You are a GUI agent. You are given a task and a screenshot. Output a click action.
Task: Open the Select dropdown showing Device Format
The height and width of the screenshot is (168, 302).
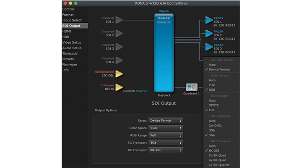tap(166, 121)
